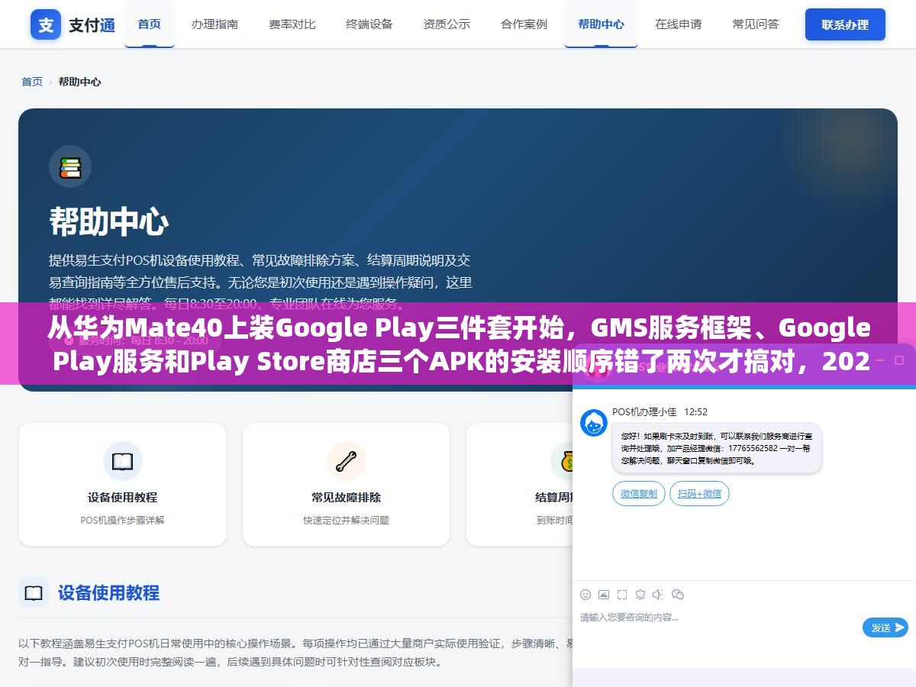Open 终端设备 in the navigation
Image resolution: width=916 pixels, height=687 pixels.
(369, 24)
